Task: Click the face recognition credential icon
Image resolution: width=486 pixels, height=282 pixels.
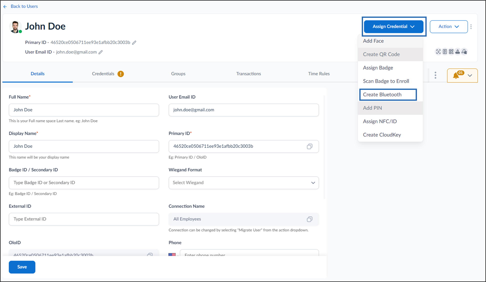Action: [x=438, y=51]
